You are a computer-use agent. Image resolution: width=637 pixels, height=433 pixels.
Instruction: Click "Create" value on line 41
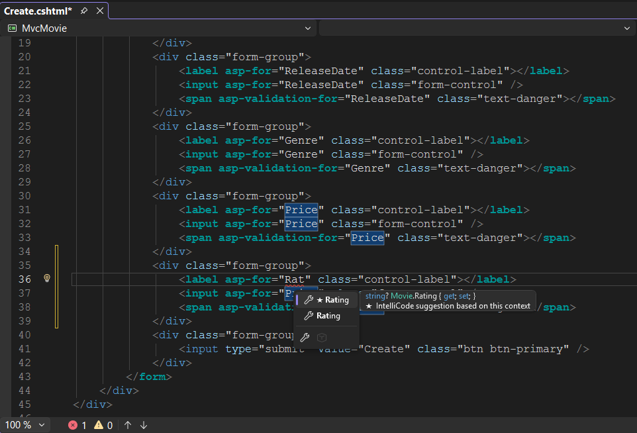tap(383, 349)
